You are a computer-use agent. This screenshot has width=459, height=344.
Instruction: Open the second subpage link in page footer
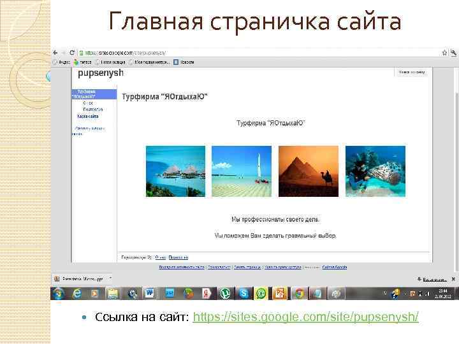click(x=178, y=257)
